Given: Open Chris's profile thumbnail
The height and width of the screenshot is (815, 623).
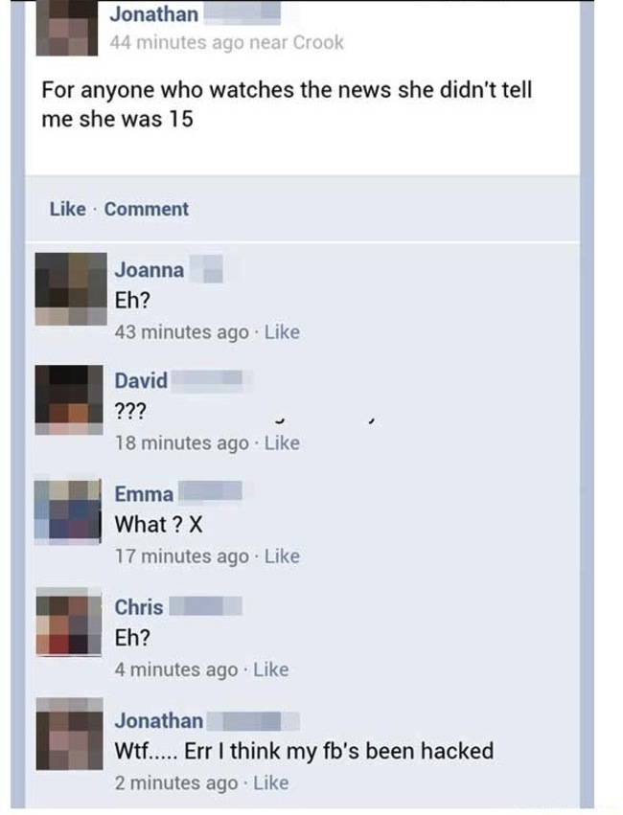Looking at the screenshot, I should [x=69, y=623].
